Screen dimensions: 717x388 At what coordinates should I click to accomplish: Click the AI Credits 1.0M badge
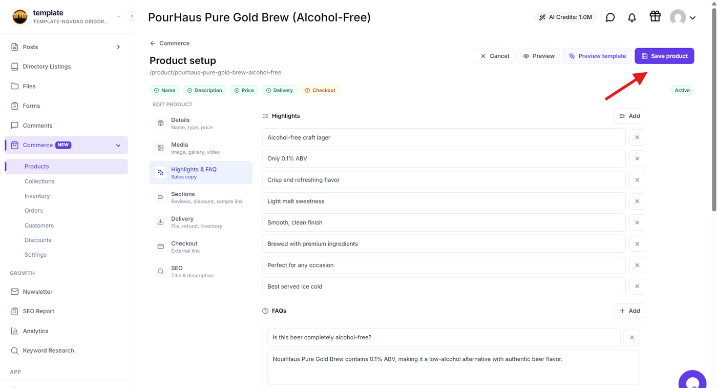pyautogui.click(x=565, y=17)
